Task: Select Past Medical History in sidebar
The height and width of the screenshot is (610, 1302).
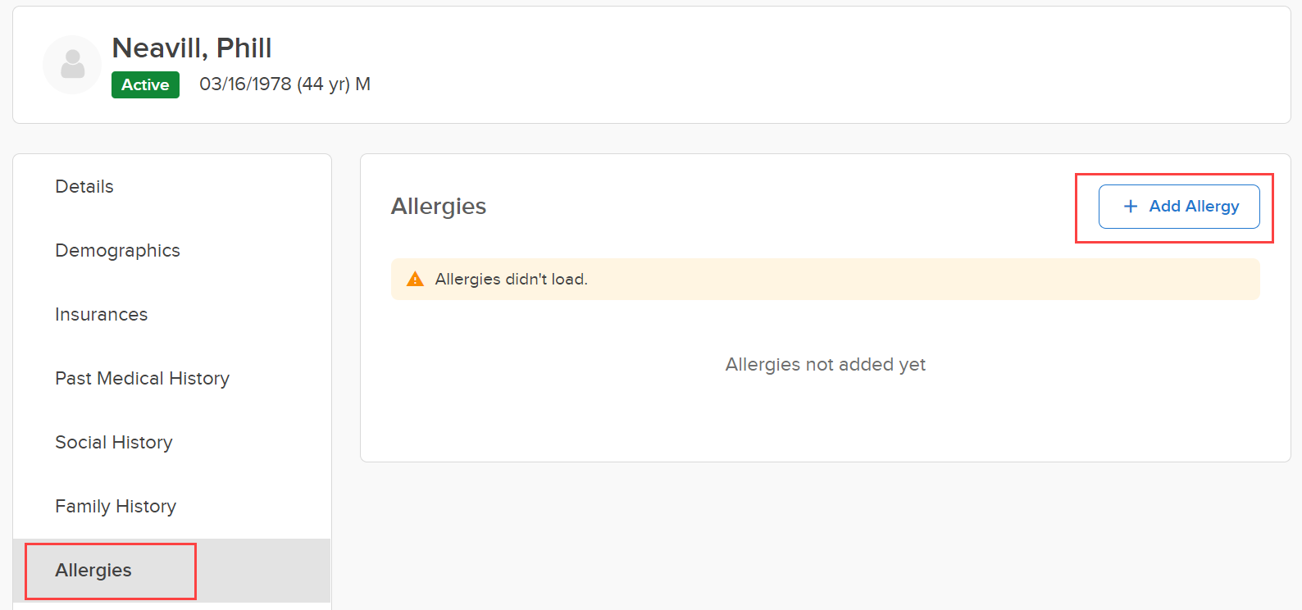Action: [x=142, y=379]
